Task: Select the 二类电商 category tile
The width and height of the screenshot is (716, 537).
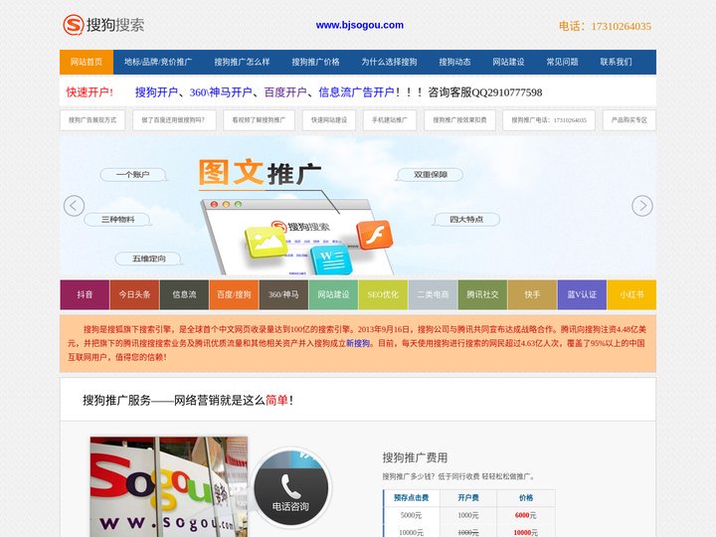Action: 433,295
